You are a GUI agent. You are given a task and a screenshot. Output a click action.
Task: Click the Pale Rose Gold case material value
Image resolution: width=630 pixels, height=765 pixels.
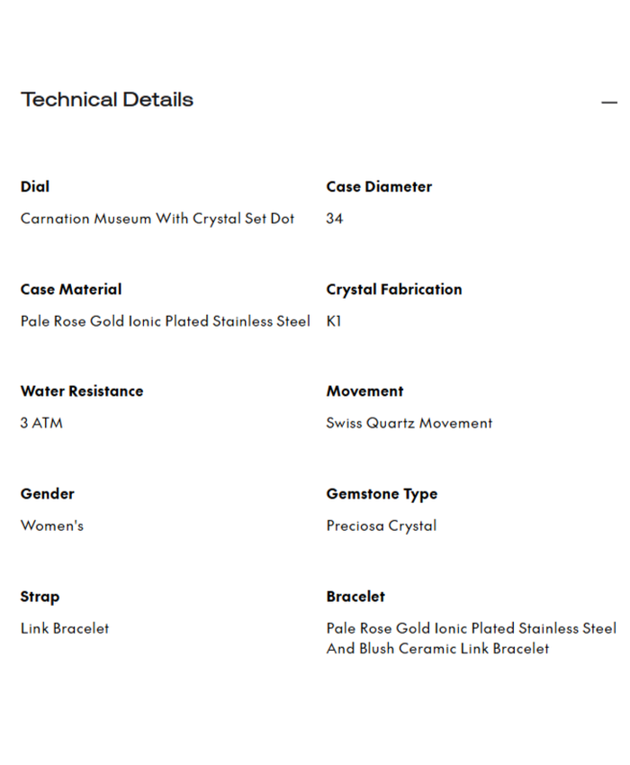click(x=165, y=321)
